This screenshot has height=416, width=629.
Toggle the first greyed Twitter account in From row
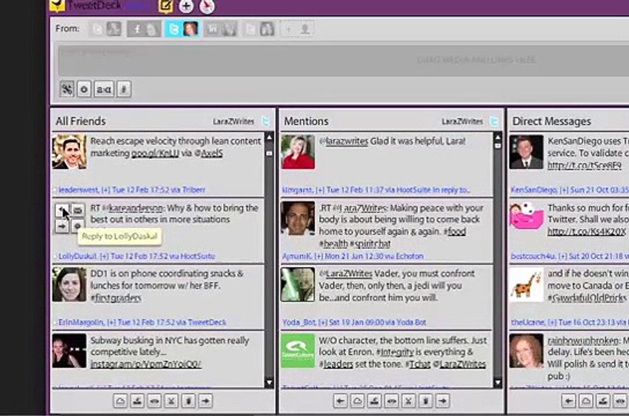coord(105,29)
